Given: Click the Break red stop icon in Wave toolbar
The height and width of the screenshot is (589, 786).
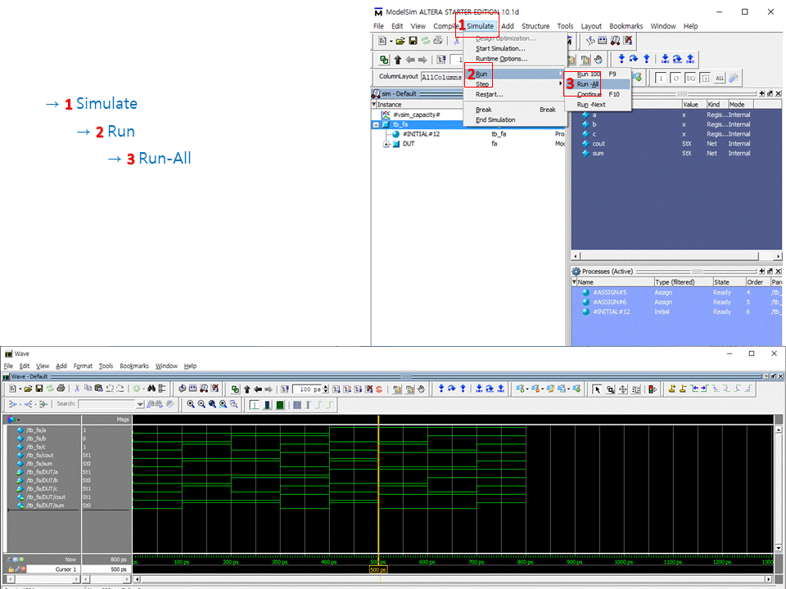Looking at the screenshot, I should click(379, 389).
